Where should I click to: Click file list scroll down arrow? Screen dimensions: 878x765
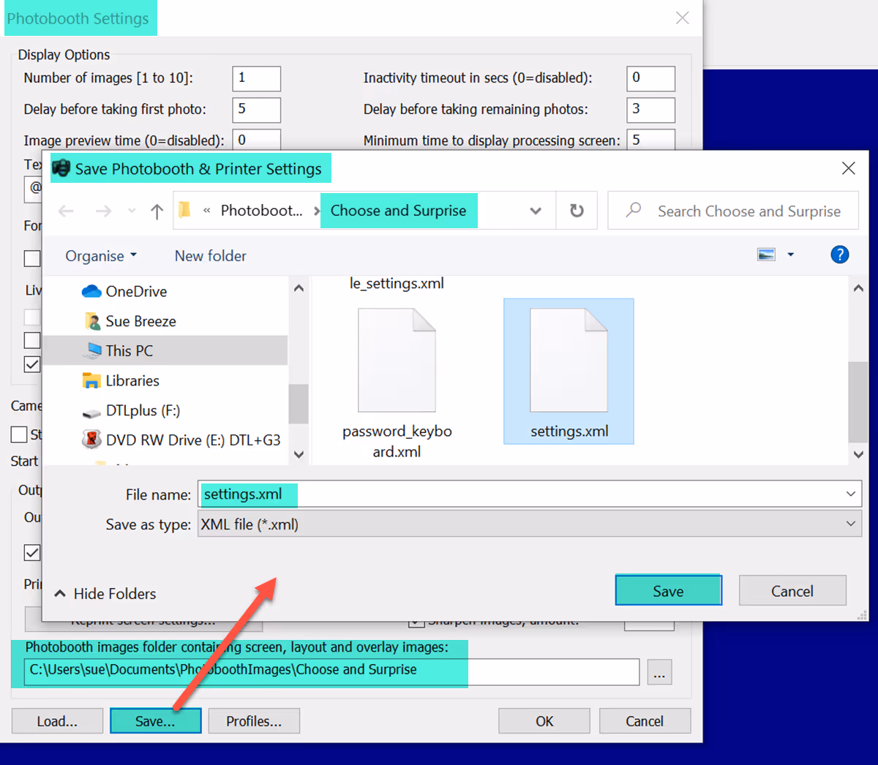858,454
